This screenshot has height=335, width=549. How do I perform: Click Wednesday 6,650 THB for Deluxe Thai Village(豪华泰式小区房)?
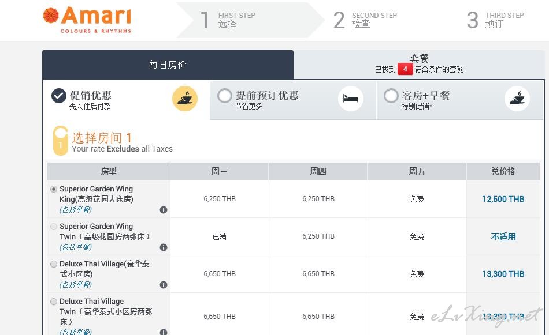(x=220, y=273)
